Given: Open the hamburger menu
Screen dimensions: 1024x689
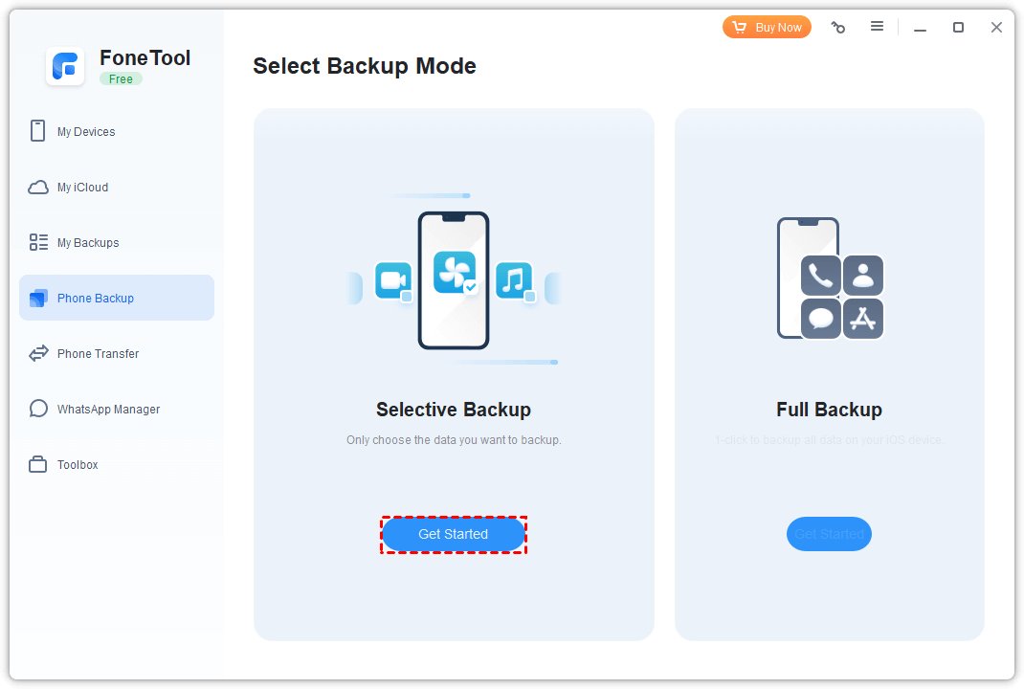Looking at the screenshot, I should 877,28.
